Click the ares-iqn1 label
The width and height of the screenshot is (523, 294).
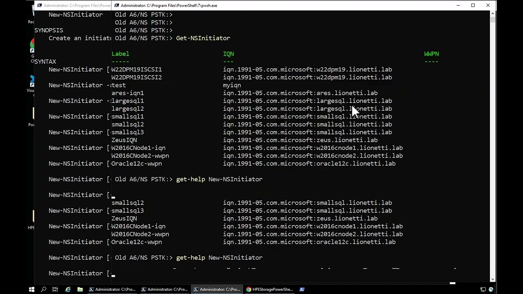tap(127, 93)
